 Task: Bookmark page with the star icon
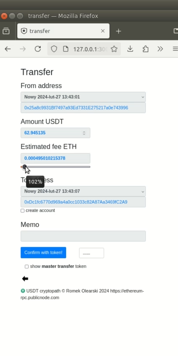114,49
